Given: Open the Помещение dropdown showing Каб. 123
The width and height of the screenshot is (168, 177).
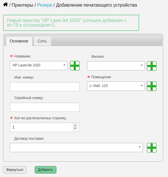Looking at the screenshot, I should click(x=116, y=86).
